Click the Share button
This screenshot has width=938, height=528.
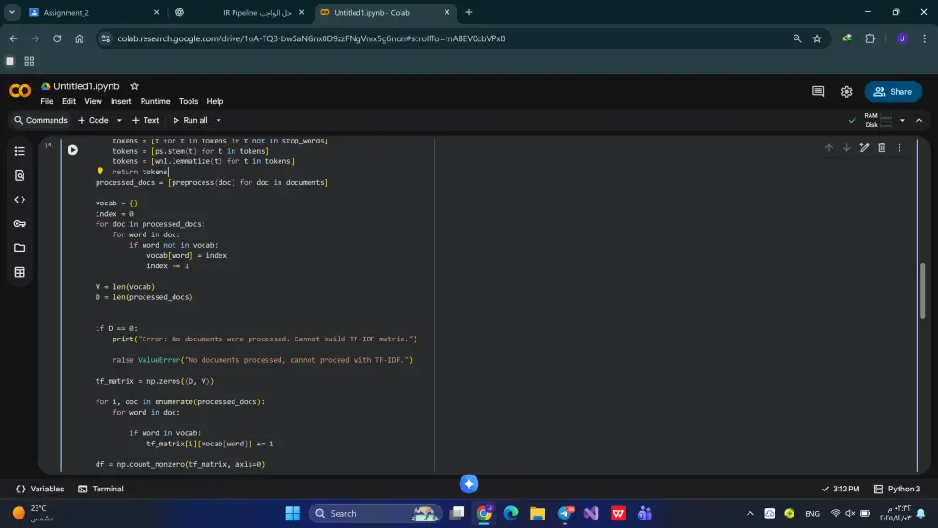click(893, 92)
